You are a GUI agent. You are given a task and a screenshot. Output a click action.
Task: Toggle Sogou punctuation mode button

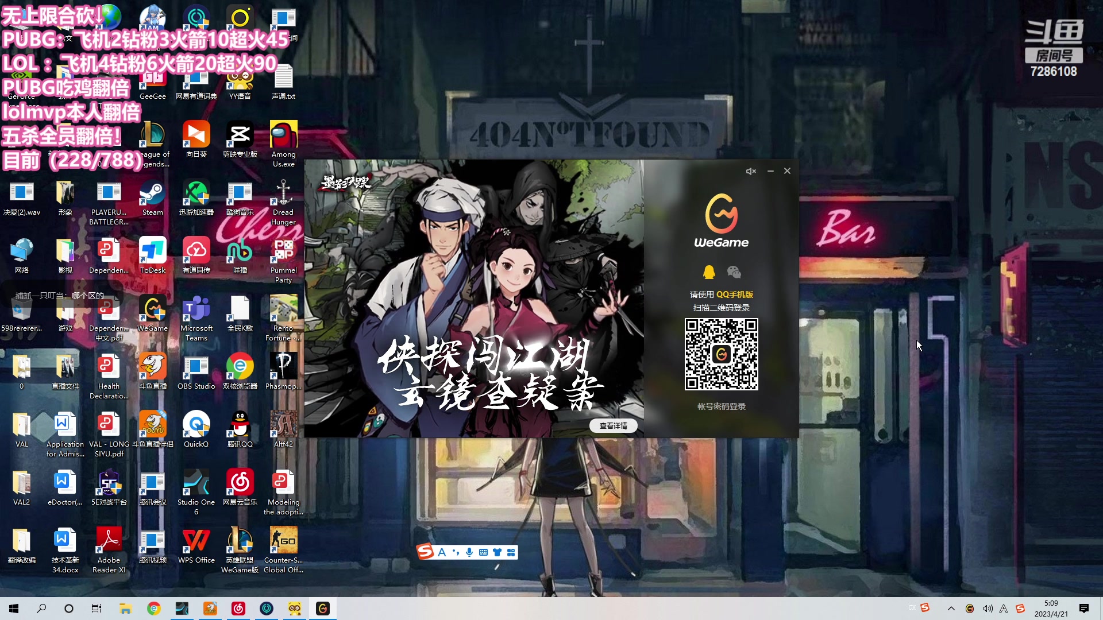456,552
